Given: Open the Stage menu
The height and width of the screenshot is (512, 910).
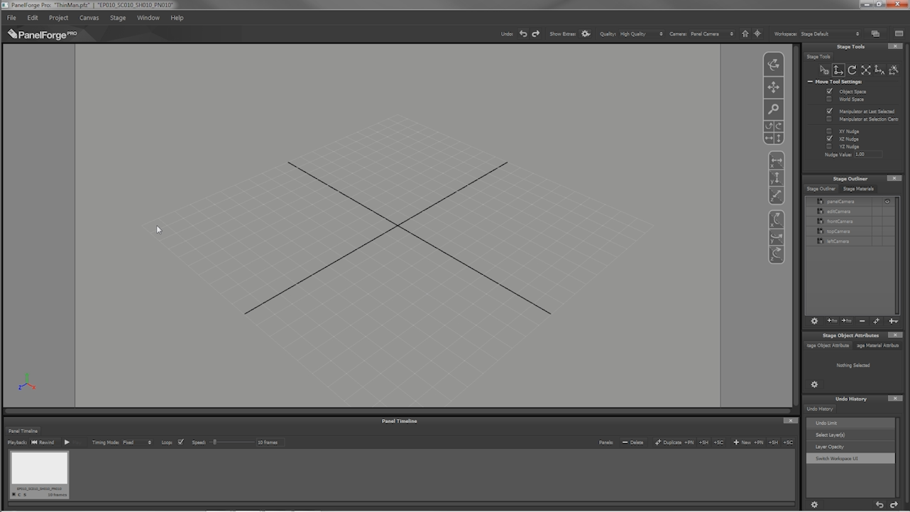Looking at the screenshot, I should [118, 18].
